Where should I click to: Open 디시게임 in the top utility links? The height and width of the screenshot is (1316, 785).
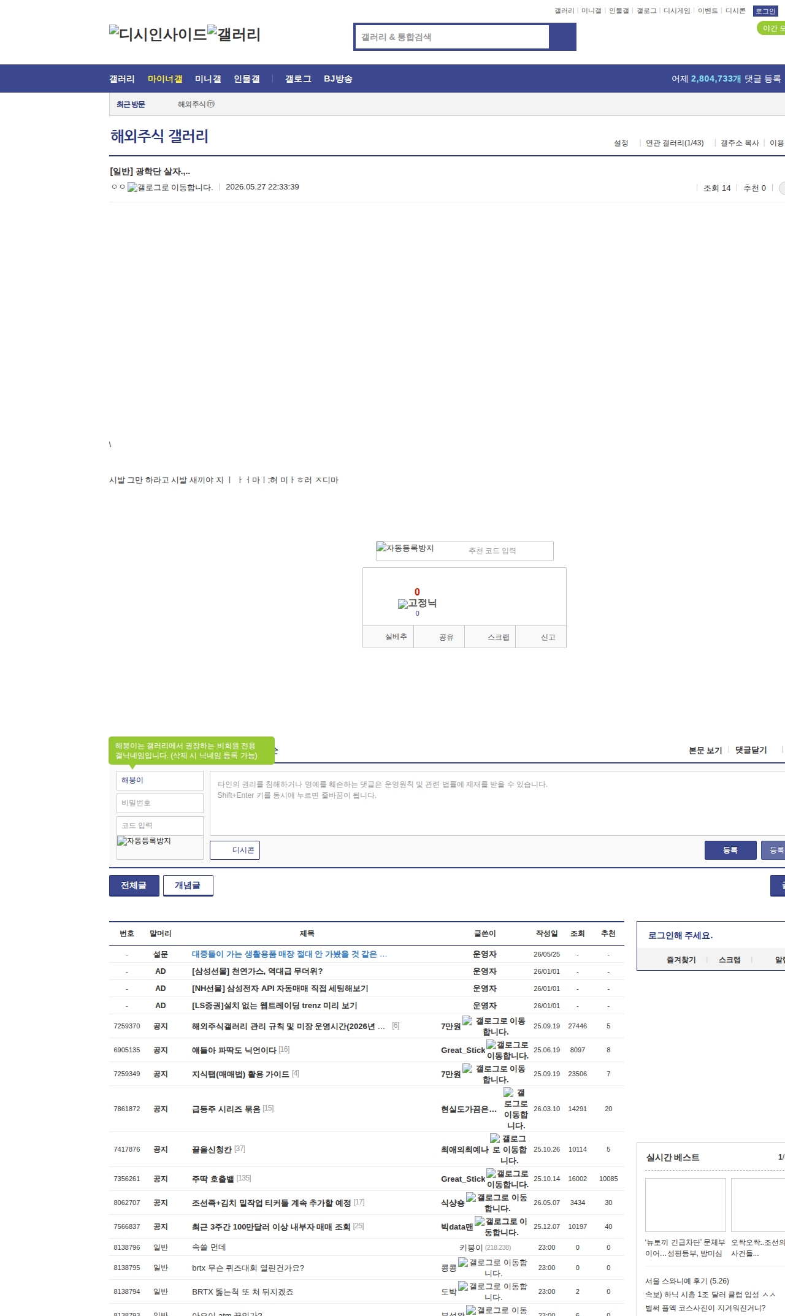click(x=676, y=11)
